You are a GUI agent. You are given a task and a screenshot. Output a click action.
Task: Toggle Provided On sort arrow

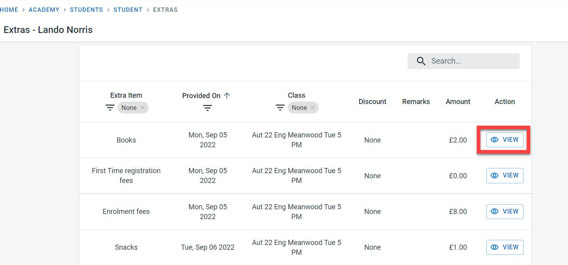click(x=227, y=95)
